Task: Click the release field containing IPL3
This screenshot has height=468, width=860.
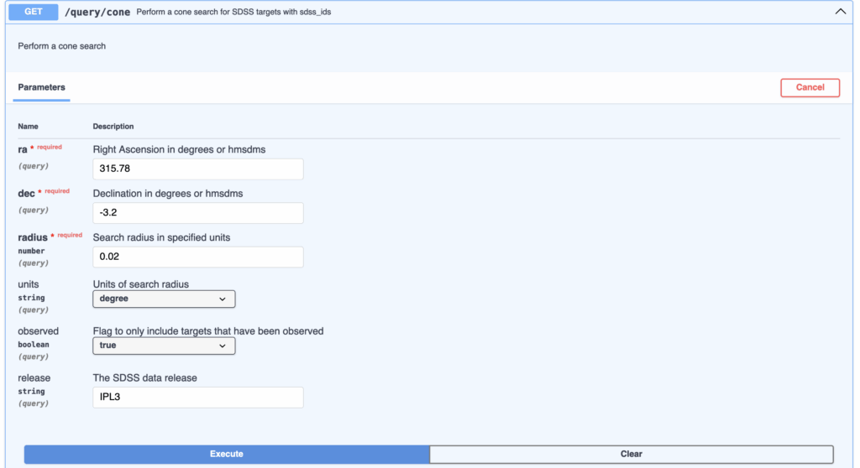Action: 197,397
